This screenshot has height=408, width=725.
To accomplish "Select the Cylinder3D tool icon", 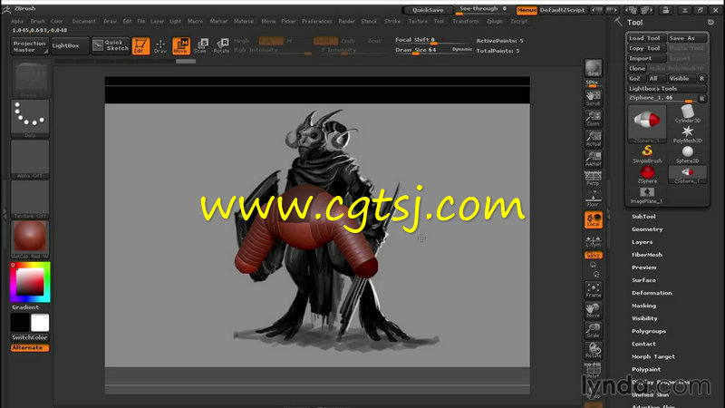I will click(688, 114).
